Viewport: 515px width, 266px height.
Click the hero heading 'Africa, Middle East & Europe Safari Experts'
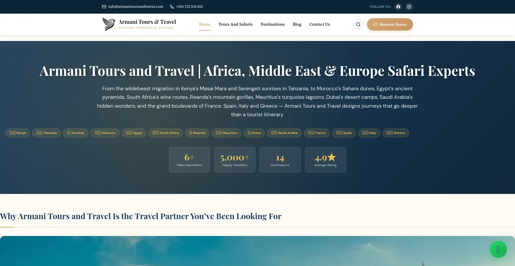(x=339, y=71)
